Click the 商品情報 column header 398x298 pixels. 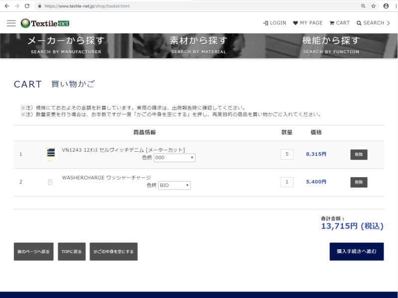click(144, 132)
